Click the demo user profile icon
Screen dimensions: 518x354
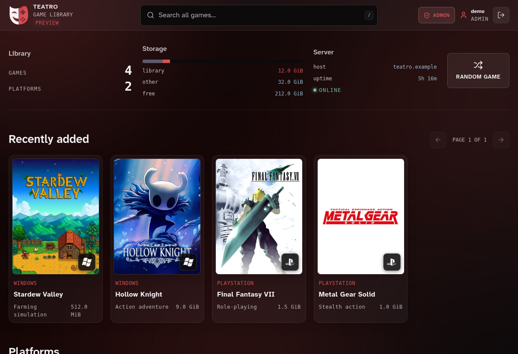coord(464,15)
